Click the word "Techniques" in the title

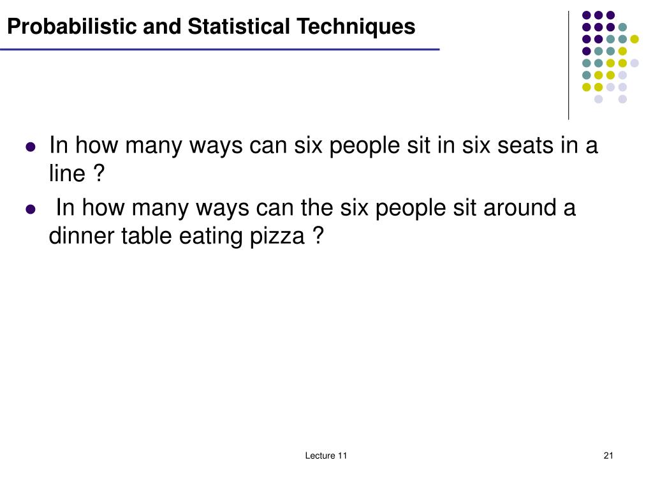tap(356, 27)
